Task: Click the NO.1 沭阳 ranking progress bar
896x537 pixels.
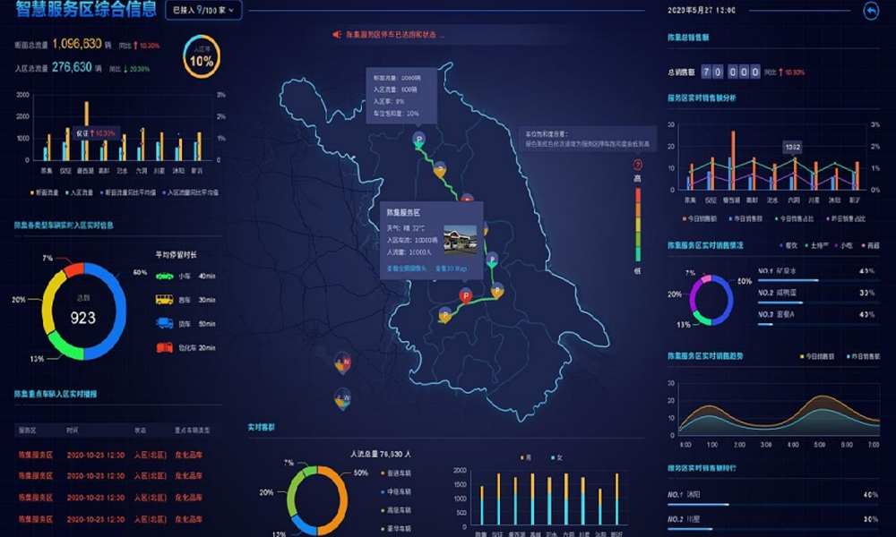Action: [x=774, y=505]
